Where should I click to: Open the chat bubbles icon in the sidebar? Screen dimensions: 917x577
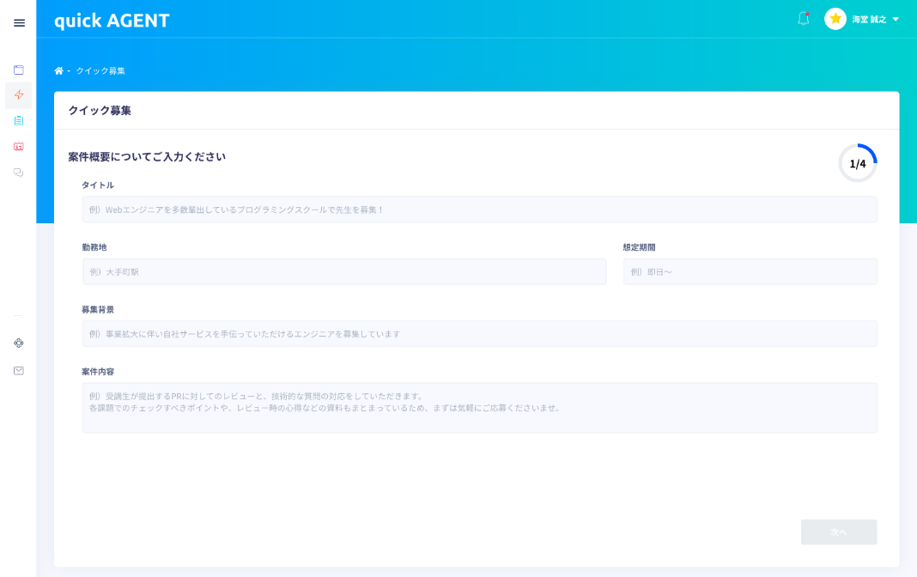(19, 173)
